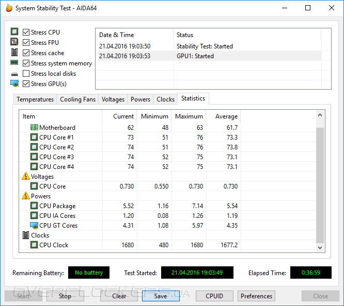The image size is (344, 306).
Task: Open the Clocks tab
Action: pos(165,99)
